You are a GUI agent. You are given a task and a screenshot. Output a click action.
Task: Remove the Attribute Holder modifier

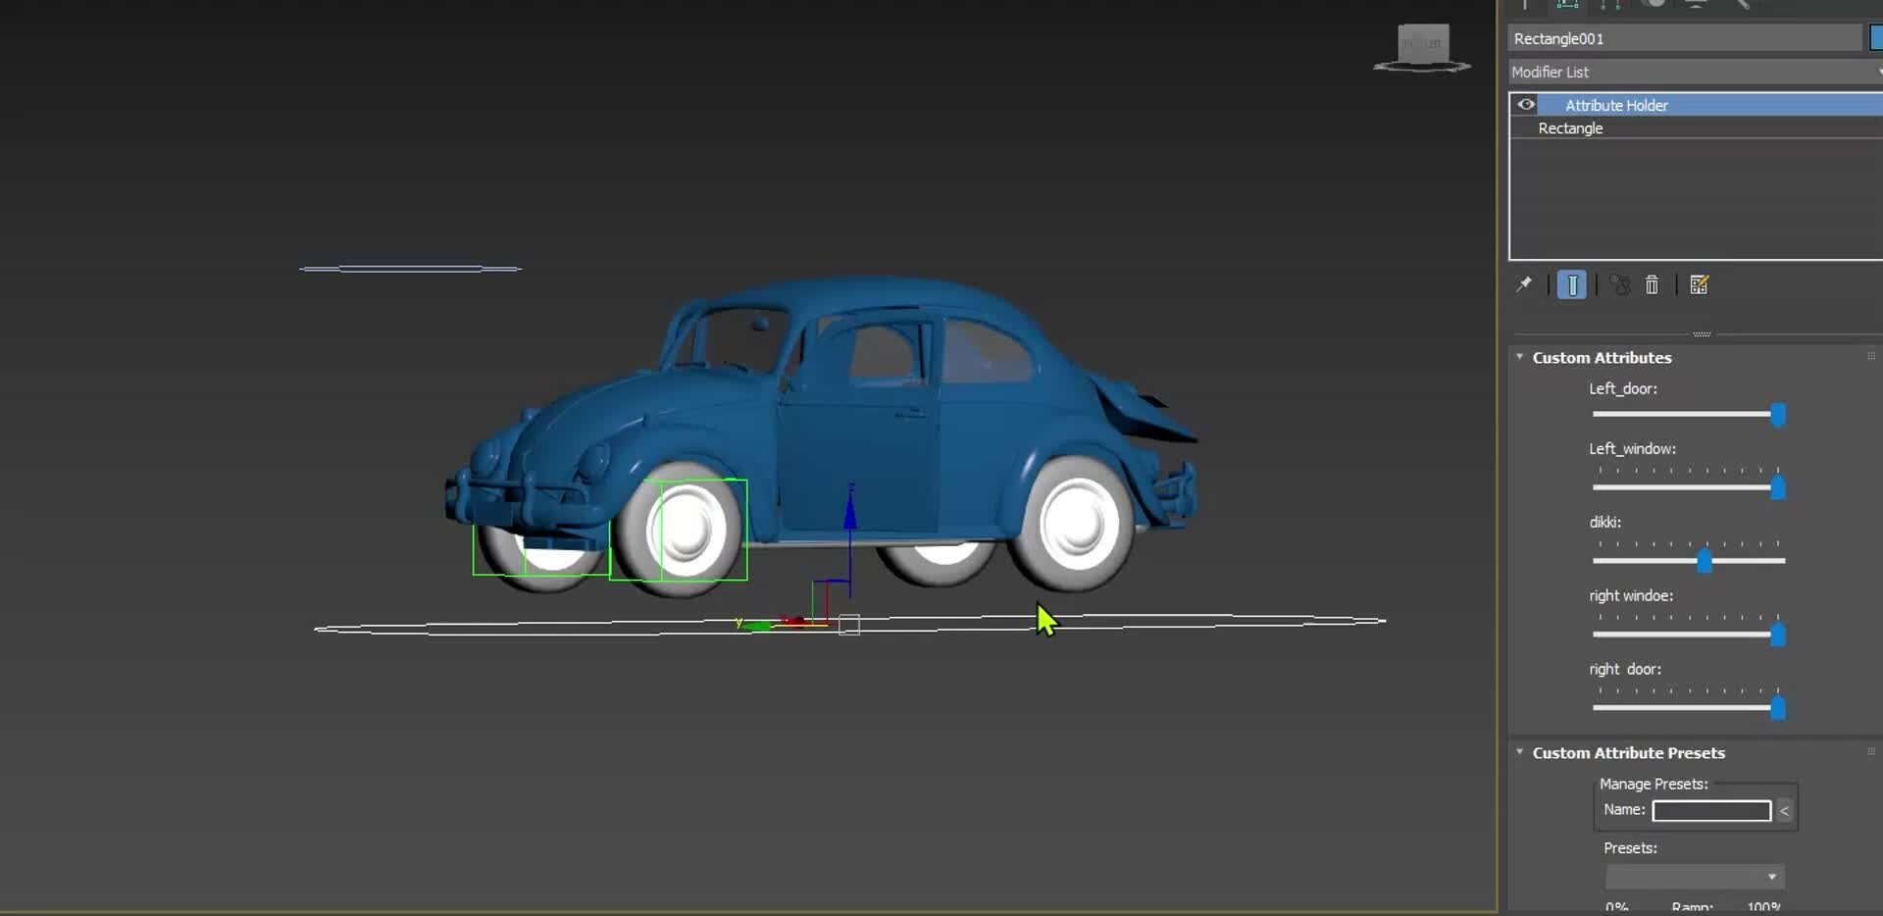1652,284
